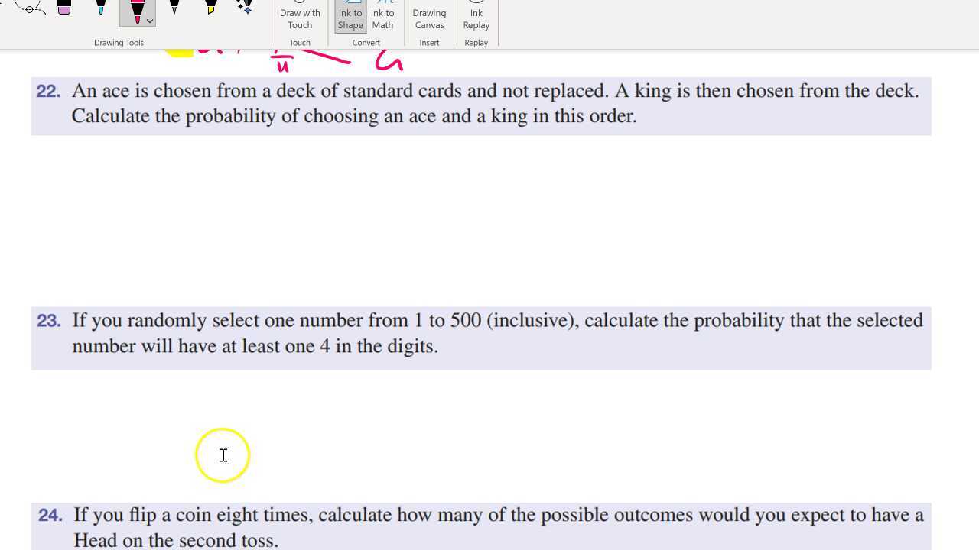The image size is (979, 550).
Task: Start Ink Replay
Action: click(x=476, y=16)
